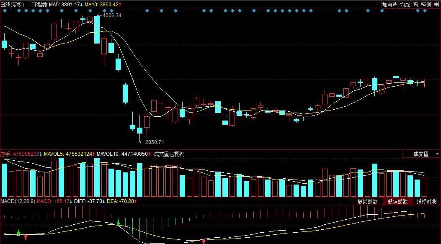Click the rightmost blue diamond info marker
Image resolution: width=441 pixels, height=244 pixels.
tap(425, 11)
